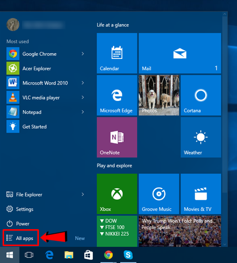This screenshot has height=263, width=237.
Task: Click the Power label
Action: point(23,224)
